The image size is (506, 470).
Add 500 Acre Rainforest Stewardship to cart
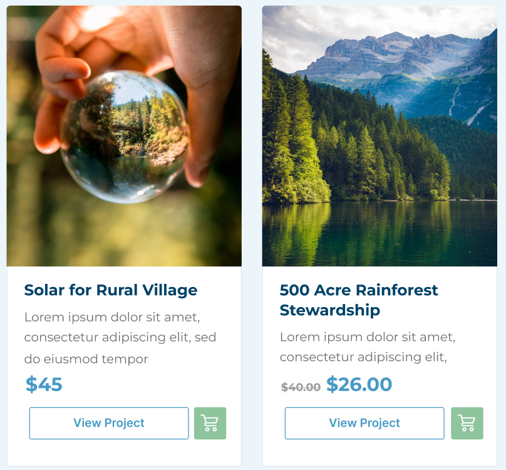(x=467, y=423)
